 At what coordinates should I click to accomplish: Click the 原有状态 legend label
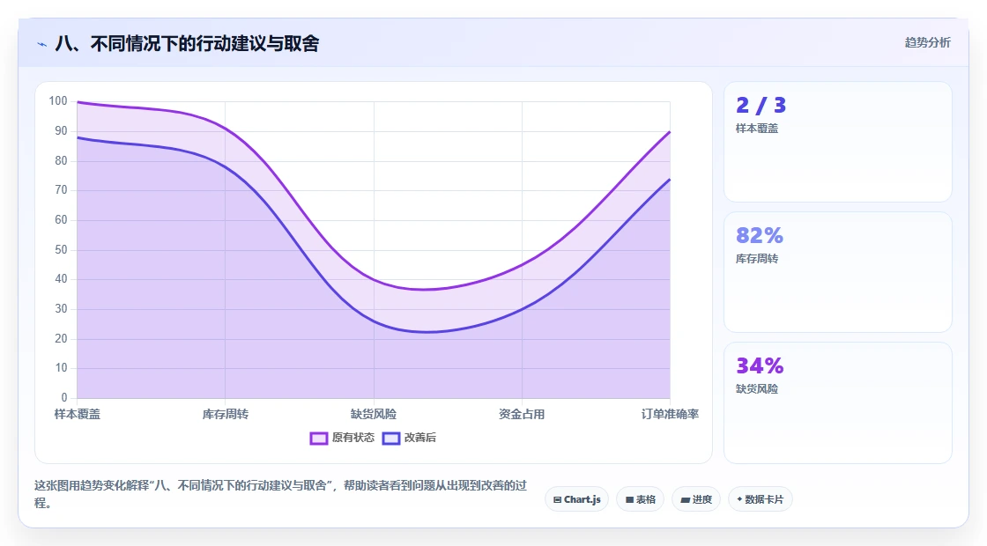pyautogui.click(x=353, y=437)
